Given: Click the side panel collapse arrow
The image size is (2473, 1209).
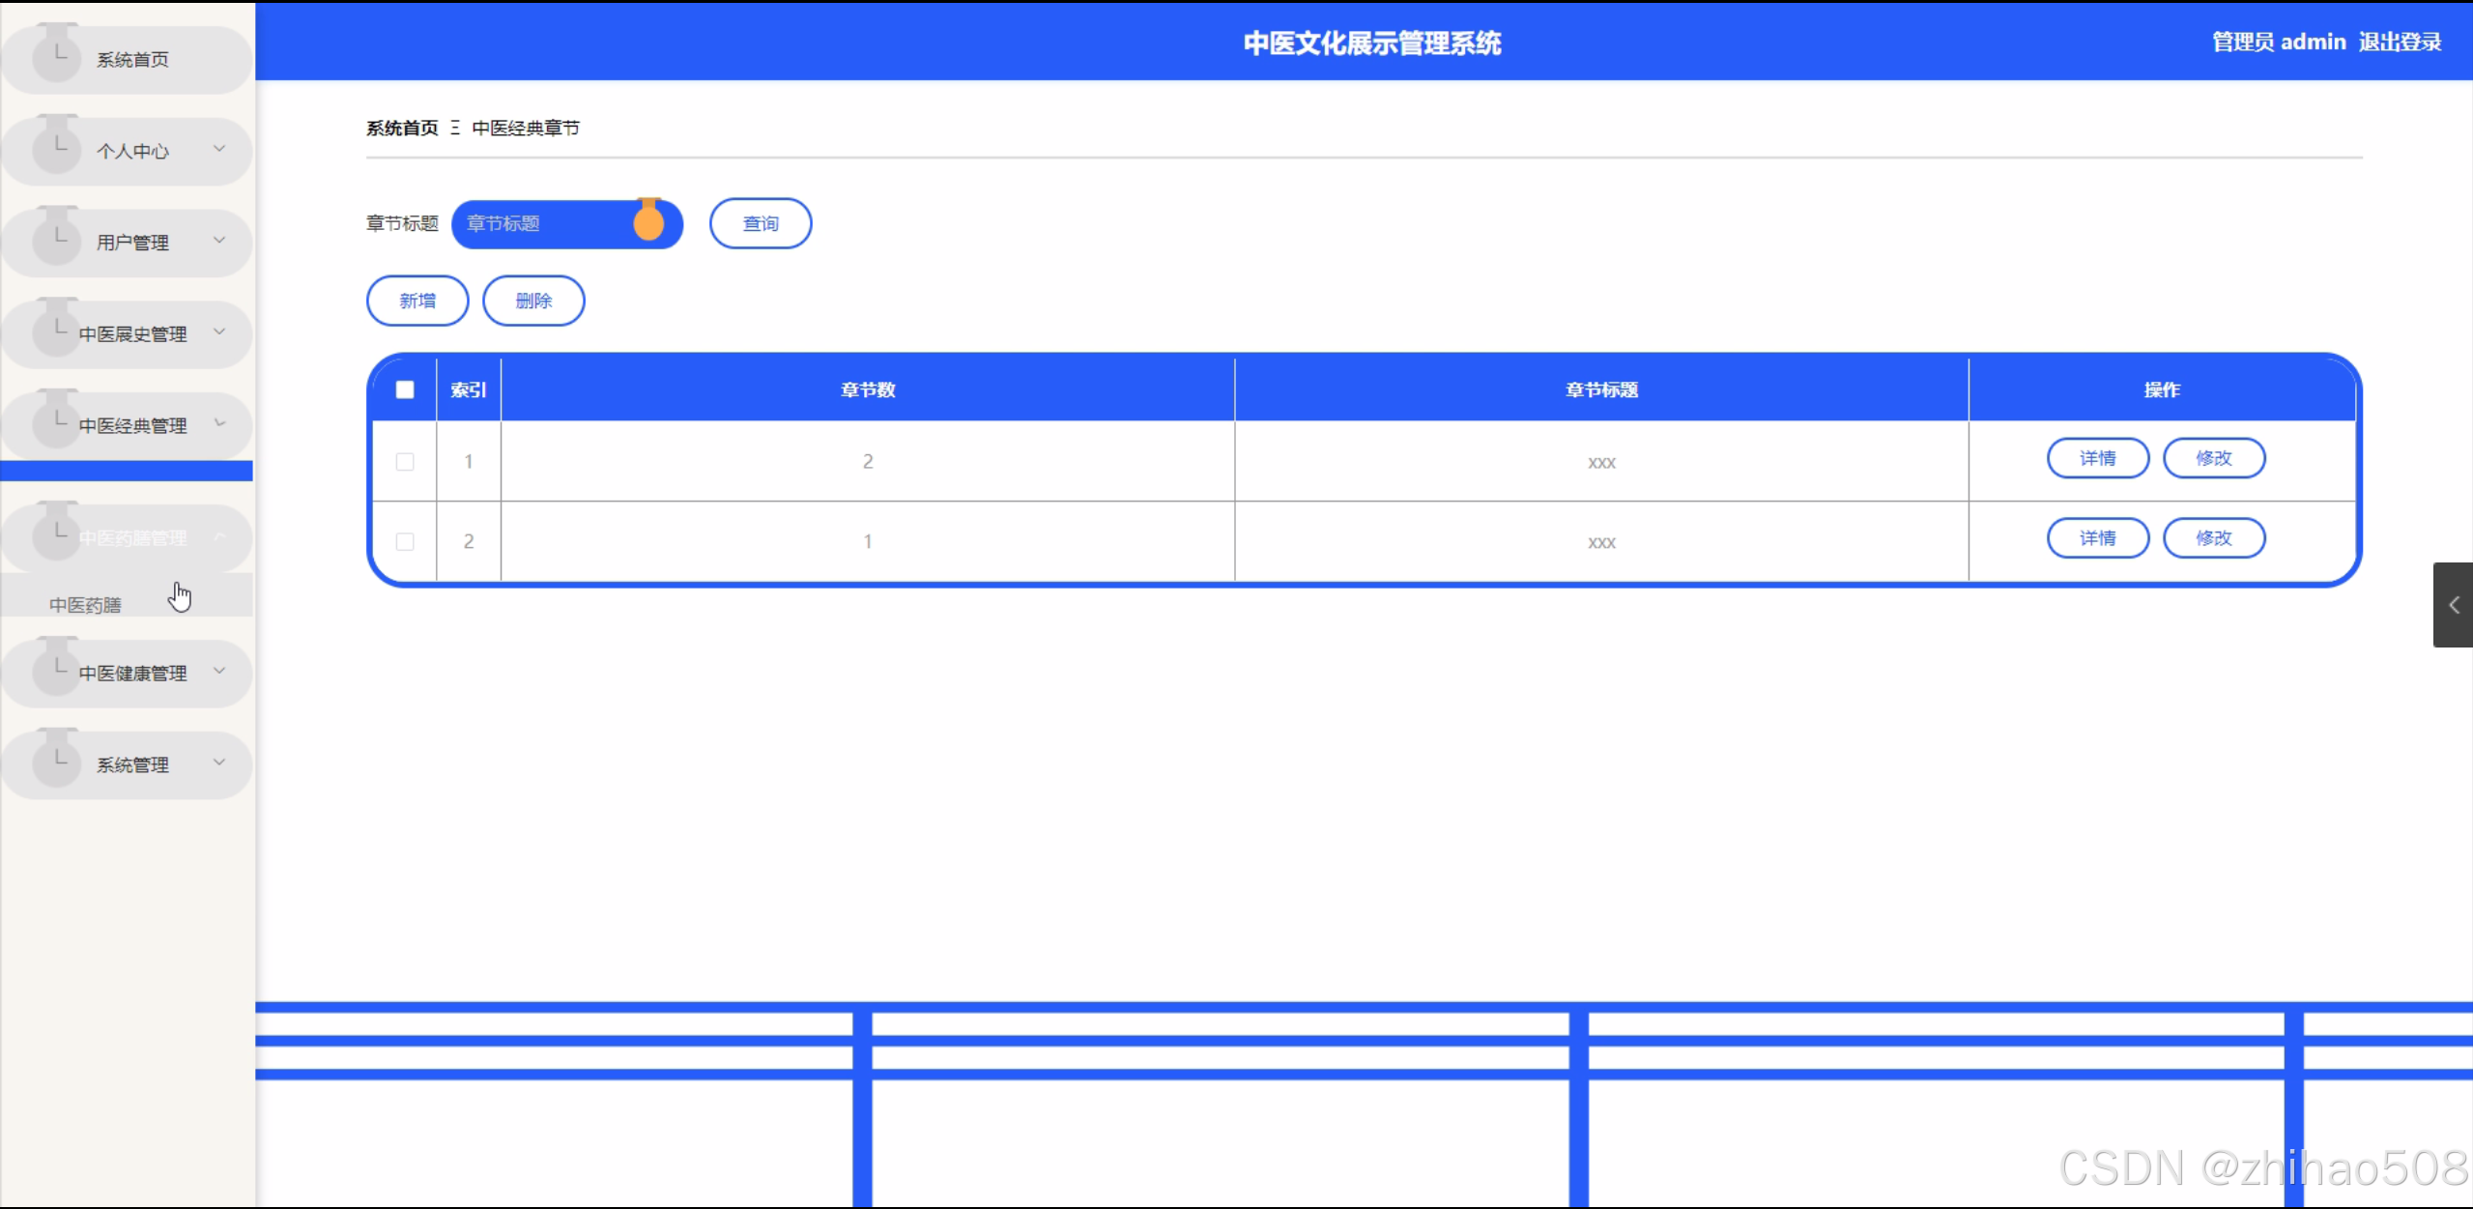Looking at the screenshot, I should coord(2453,605).
